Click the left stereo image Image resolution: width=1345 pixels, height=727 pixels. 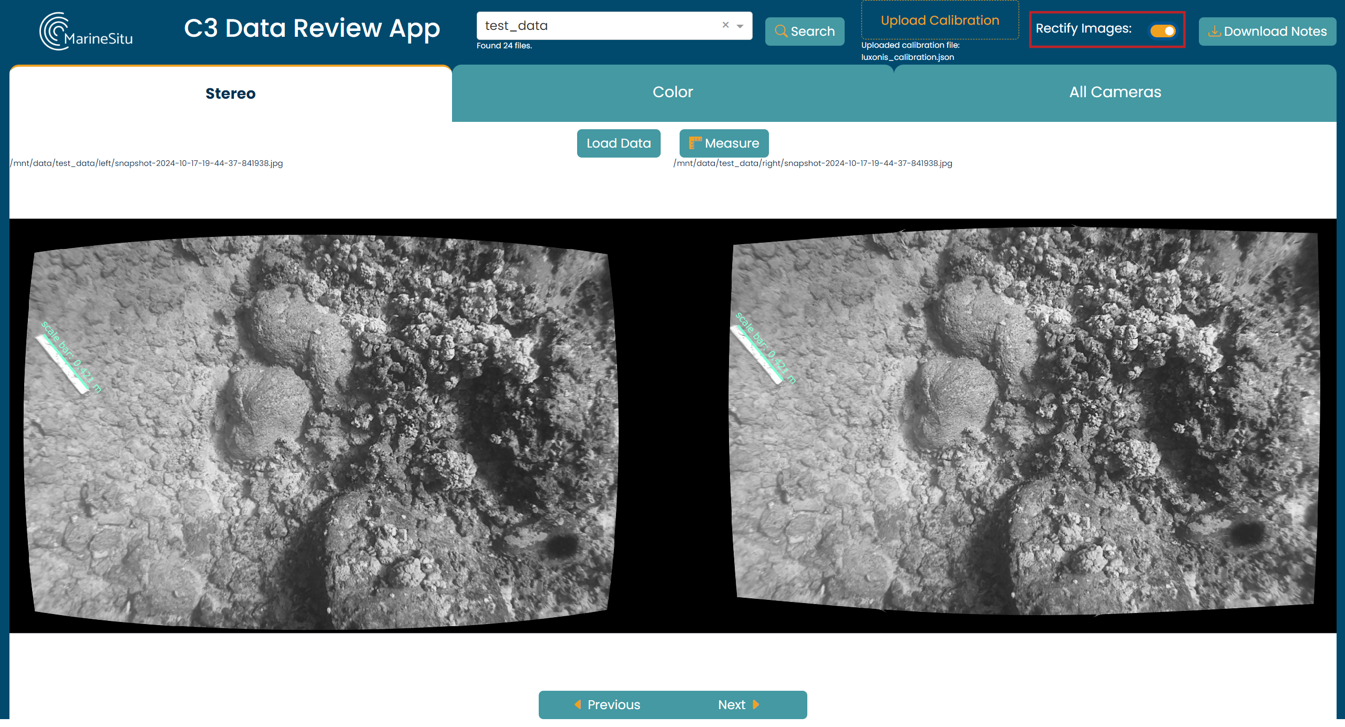pos(321,431)
